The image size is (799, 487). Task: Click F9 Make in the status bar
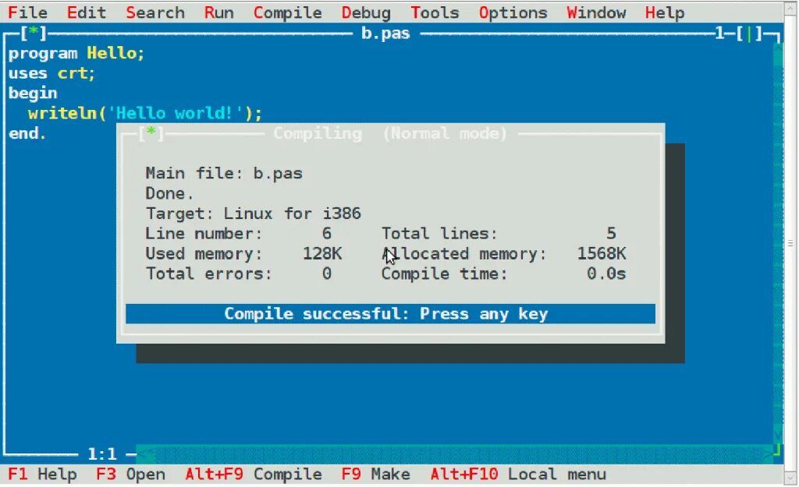(375, 475)
